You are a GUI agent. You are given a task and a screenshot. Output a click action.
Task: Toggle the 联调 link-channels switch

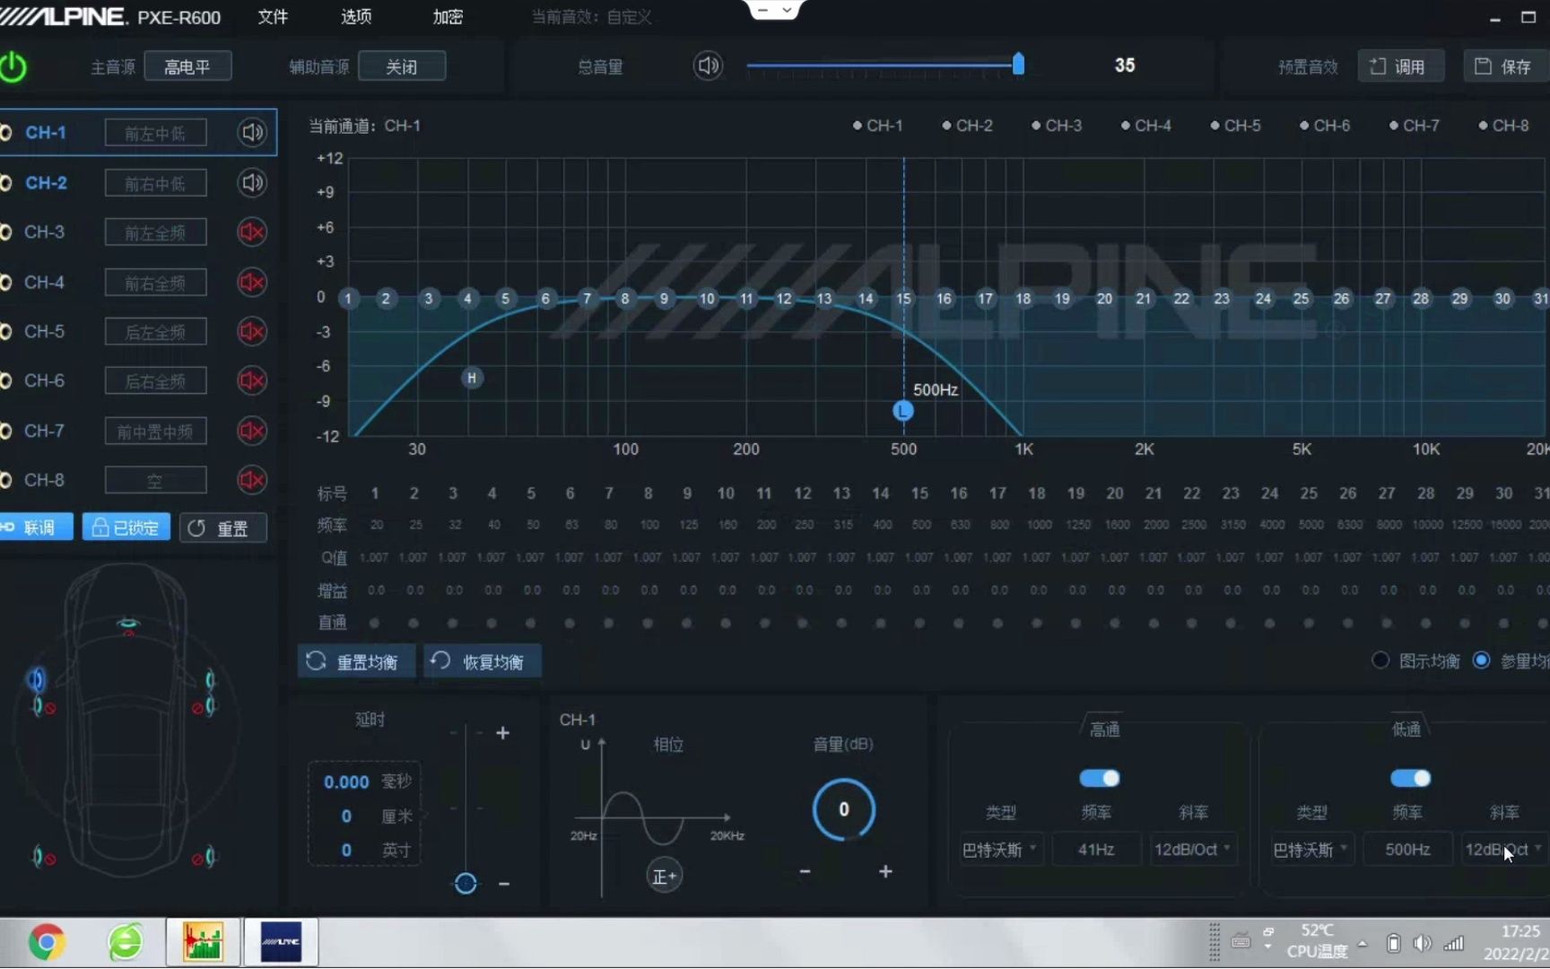pos(36,528)
